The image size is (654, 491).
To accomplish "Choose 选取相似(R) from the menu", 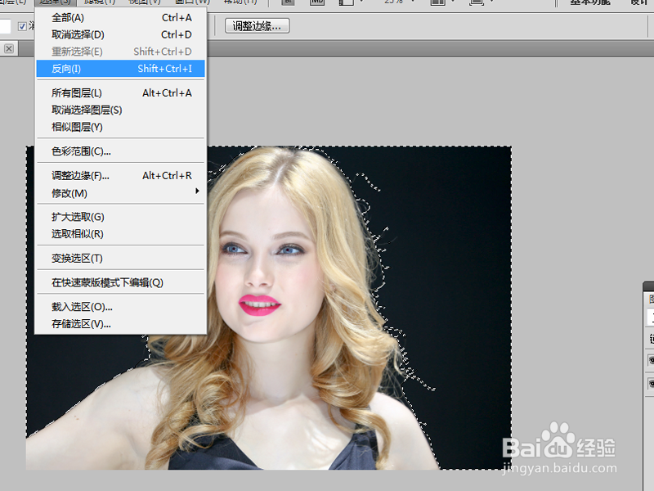I will coord(120,234).
